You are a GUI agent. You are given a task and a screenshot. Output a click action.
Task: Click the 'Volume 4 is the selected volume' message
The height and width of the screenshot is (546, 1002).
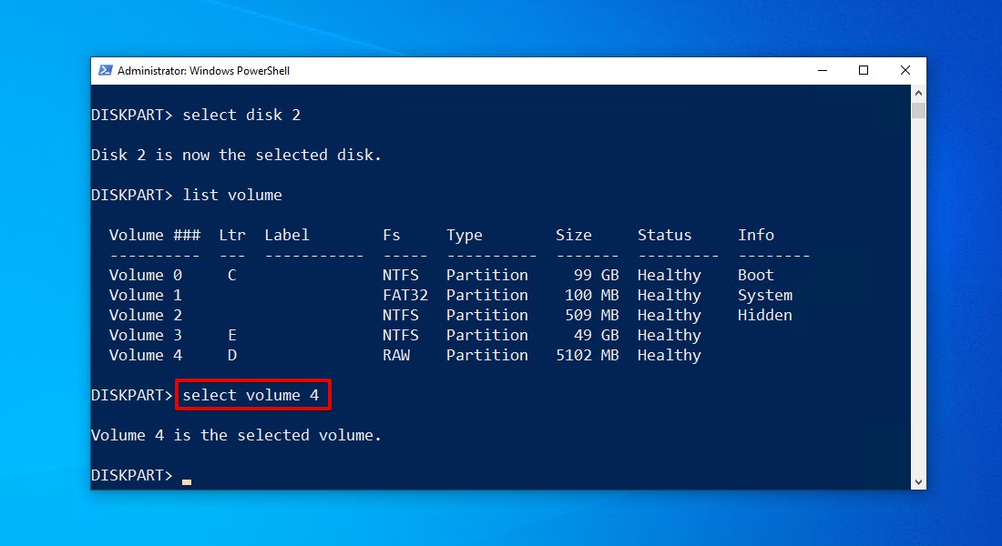237,436
